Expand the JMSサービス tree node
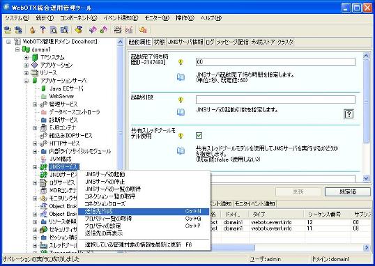Viewport: 375px width, 266px height. click(x=35, y=167)
